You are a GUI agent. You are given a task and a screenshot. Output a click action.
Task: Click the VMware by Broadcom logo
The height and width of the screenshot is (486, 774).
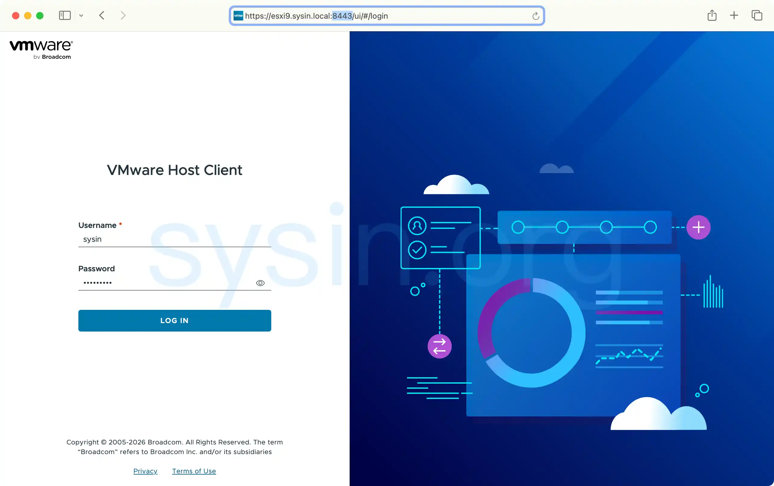coord(41,50)
